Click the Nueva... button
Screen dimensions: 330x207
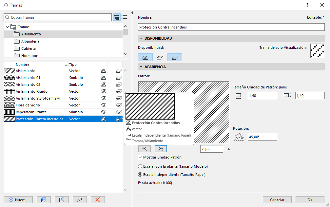[x=18, y=199]
